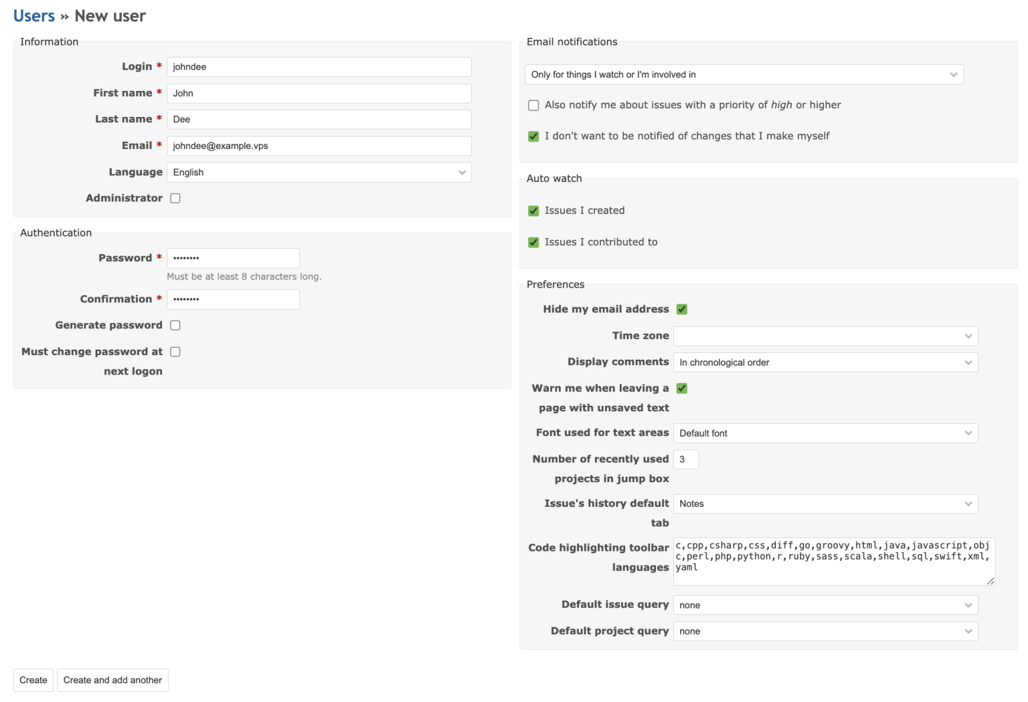1028x702 pixels.
Task: Open the Display comments dropdown
Action: click(825, 362)
